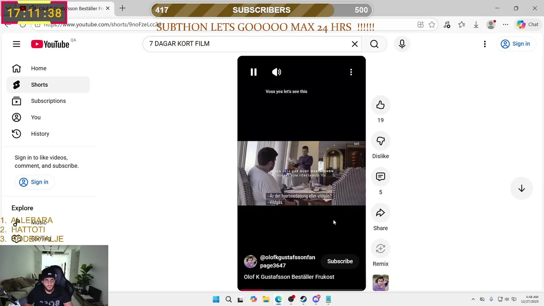
Task: Open OBS Studio from the taskbar
Action: pos(291,299)
